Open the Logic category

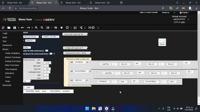[5, 33]
